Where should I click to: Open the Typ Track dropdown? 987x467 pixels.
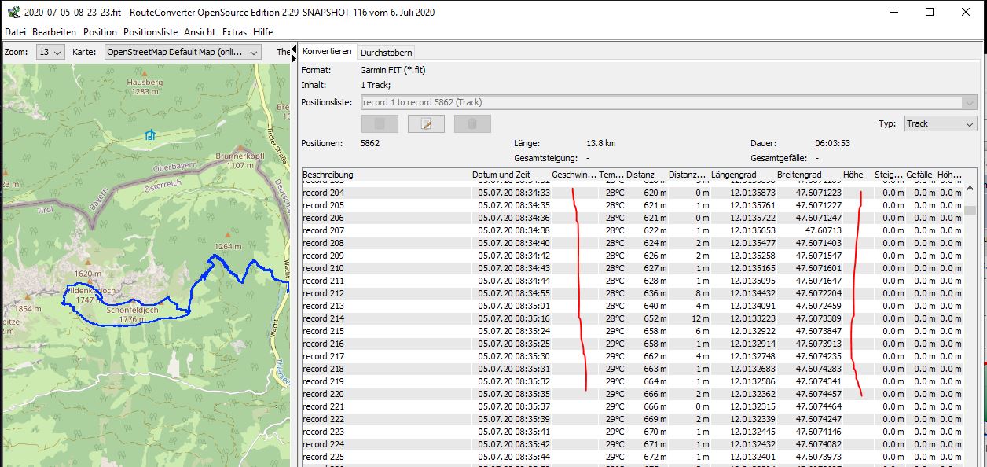click(940, 123)
